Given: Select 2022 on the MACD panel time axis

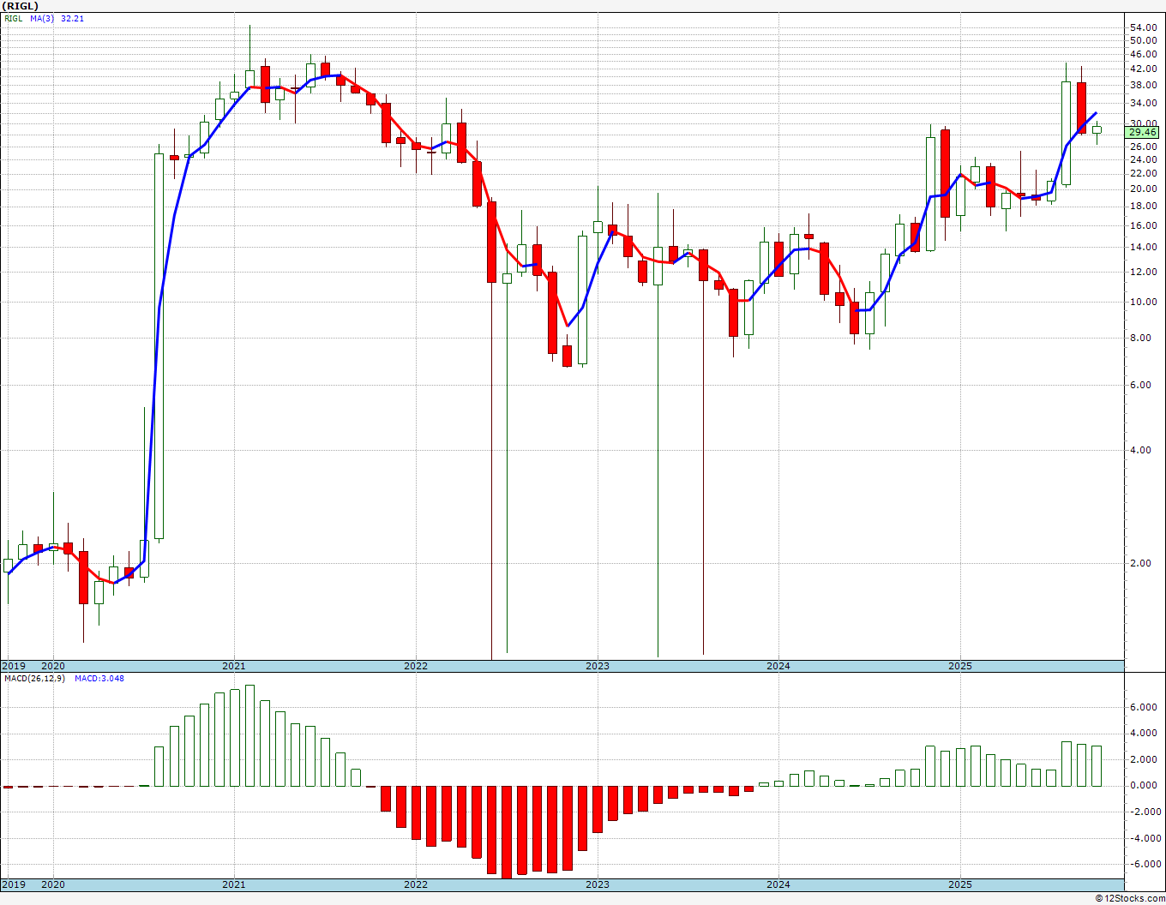Looking at the screenshot, I should (x=416, y=884).
